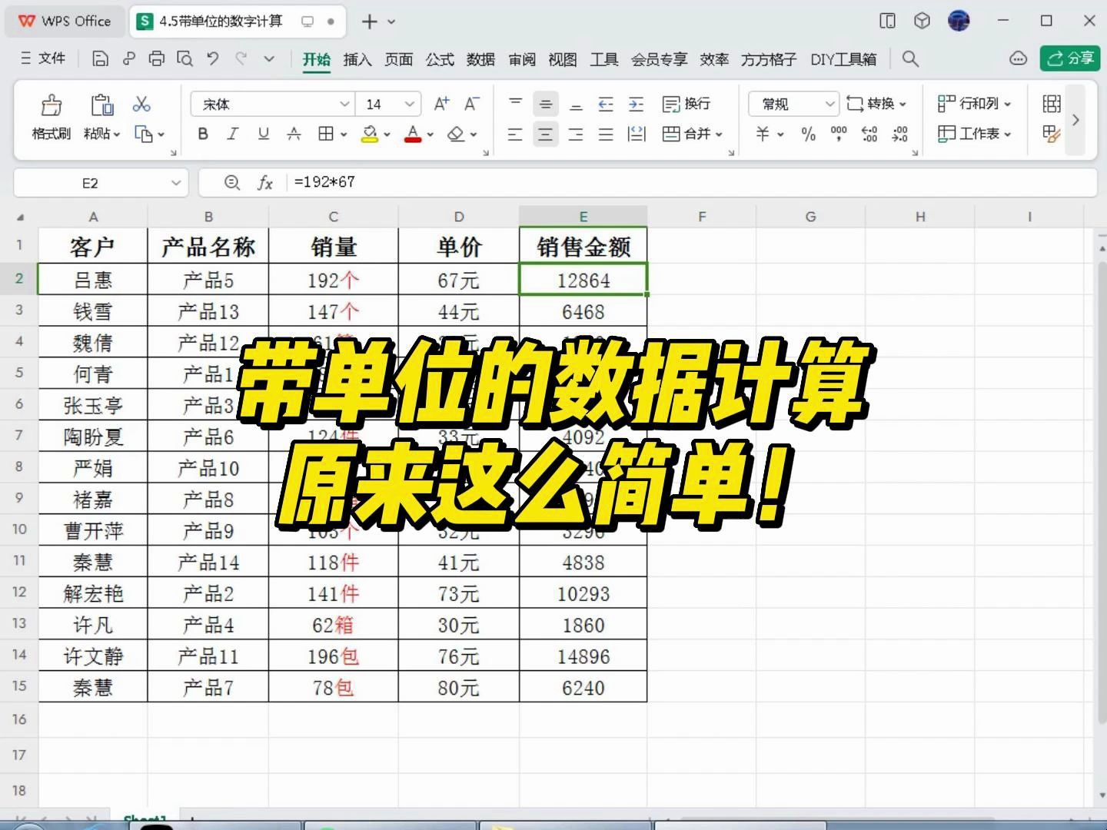Open the currency symbol ¥ dropdown
The width and height of the screenshot is (1107, 830).
(x=780, y=134)
